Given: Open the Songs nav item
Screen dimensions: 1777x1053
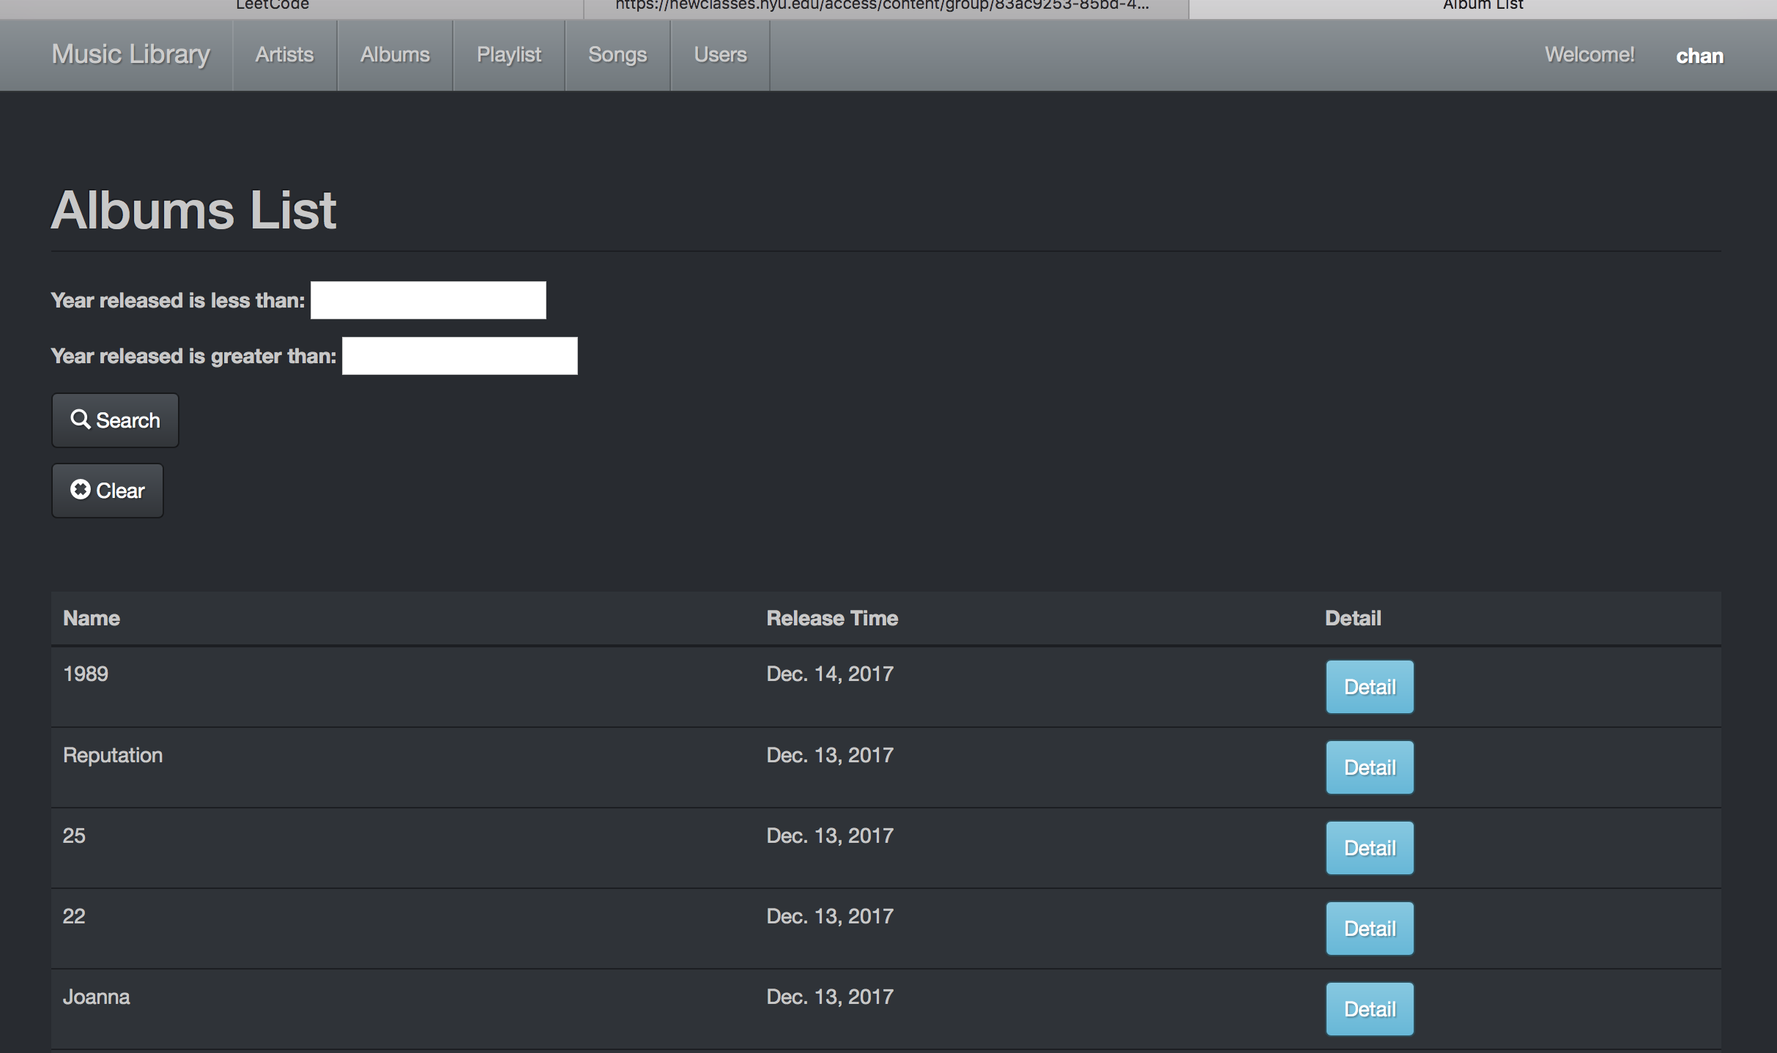Looking at the screenshot, I should tap(617, 55).
